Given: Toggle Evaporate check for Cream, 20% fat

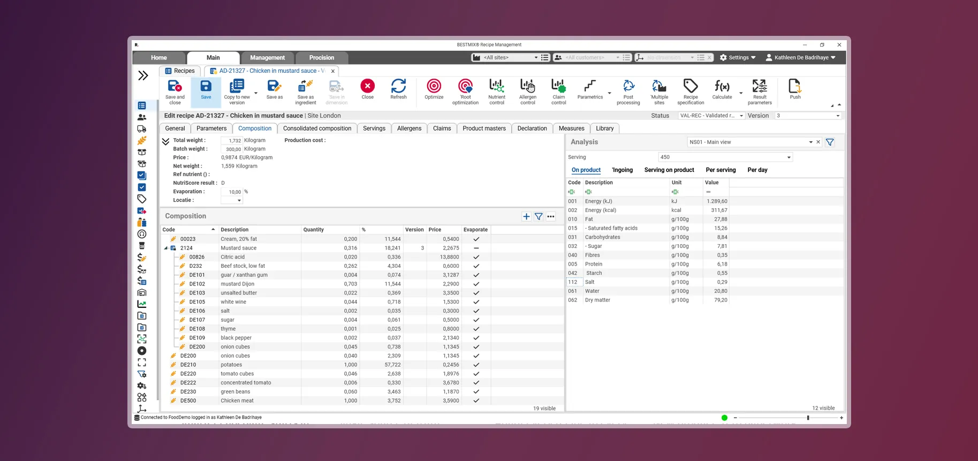Looking at the screenshot, I should [476, 239].
